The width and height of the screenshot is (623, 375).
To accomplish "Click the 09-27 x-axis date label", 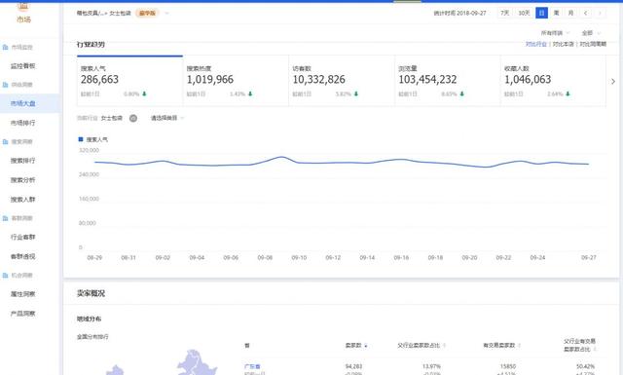I will tap(588, 258).
